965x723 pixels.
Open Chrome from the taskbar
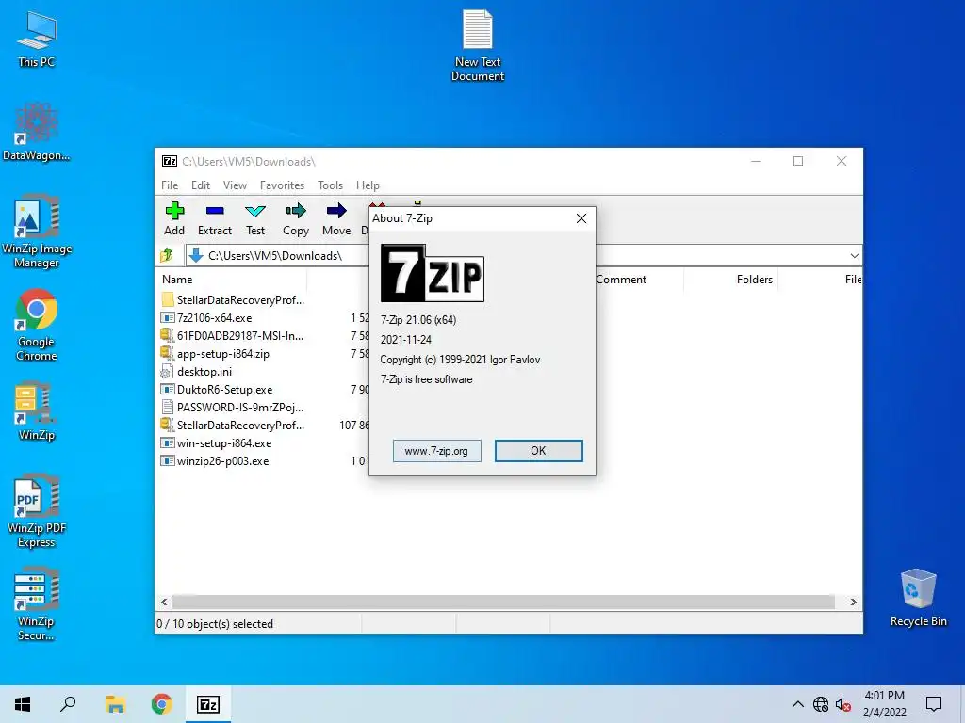coord(162,704)
